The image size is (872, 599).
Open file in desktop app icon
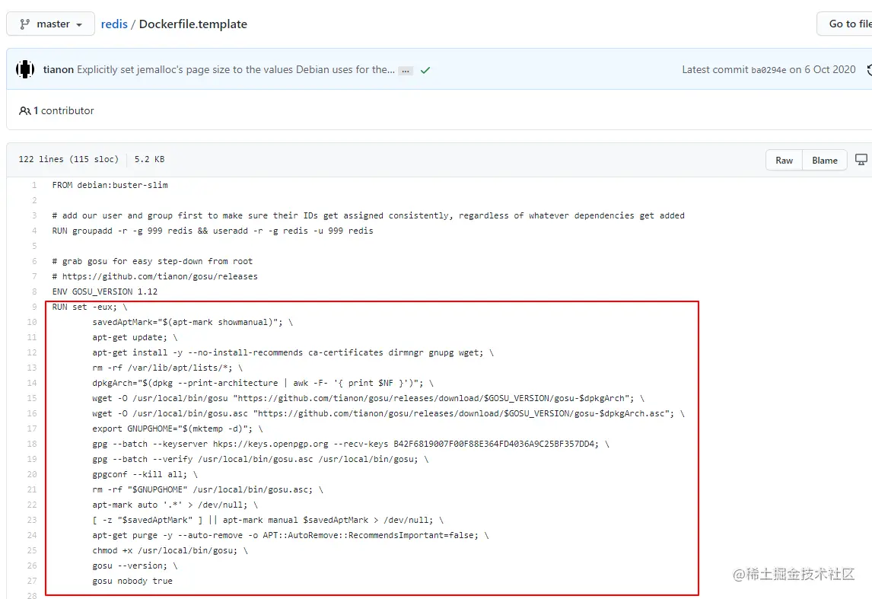(861, 160)
